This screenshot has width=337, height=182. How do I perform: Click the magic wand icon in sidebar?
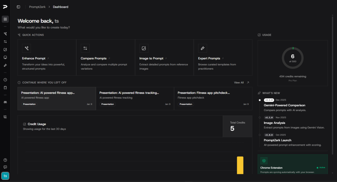click(x=5, y=33)
